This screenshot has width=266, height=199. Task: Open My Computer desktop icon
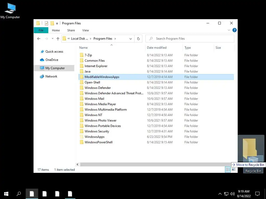point(10,10)
